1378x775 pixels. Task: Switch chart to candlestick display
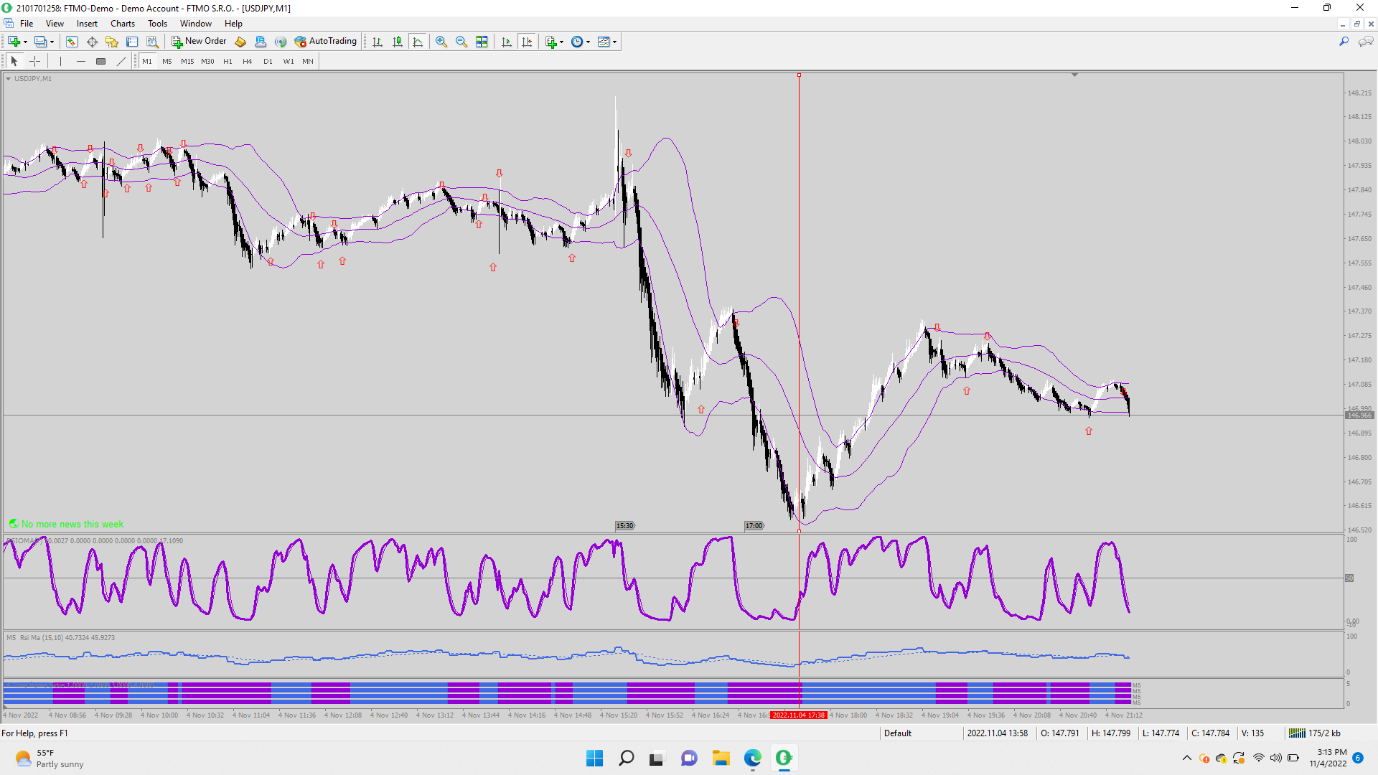(398, 42)
